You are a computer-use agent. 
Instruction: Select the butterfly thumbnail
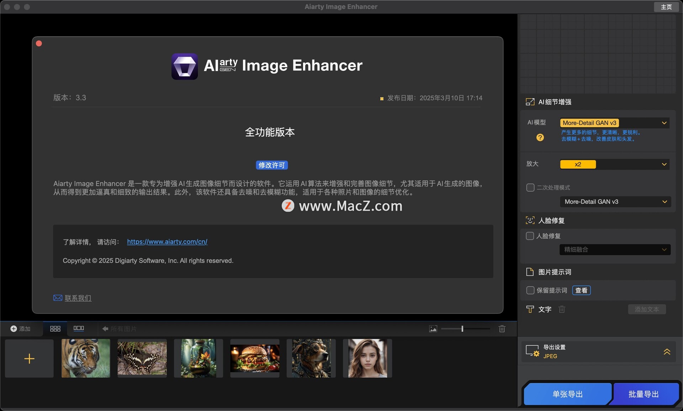[142, 358]
